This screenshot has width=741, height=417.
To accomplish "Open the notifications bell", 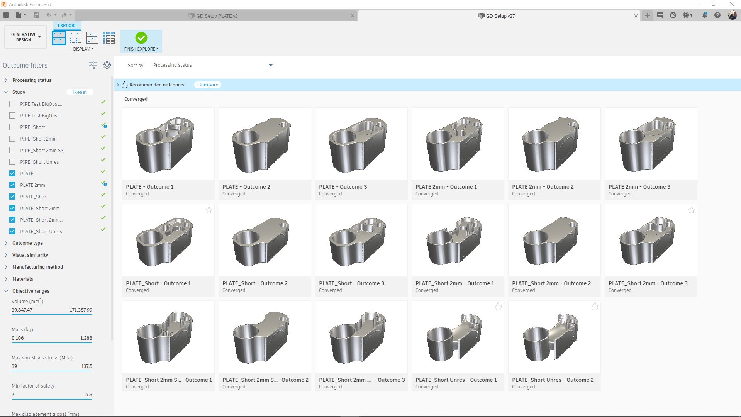I will pyautogui.click(x=704, y=15).
